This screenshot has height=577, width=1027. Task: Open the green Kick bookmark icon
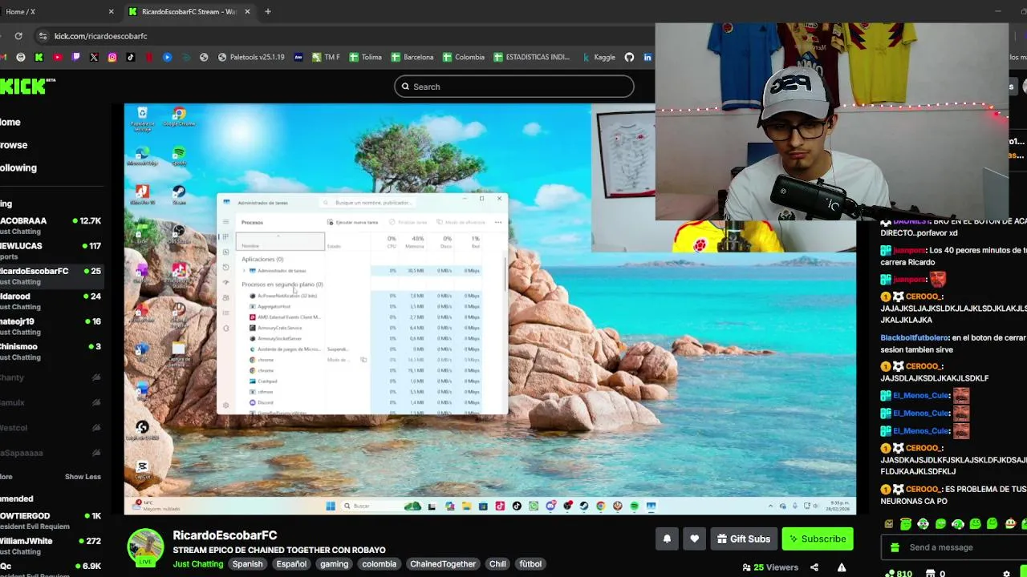(x=39, y=58)
